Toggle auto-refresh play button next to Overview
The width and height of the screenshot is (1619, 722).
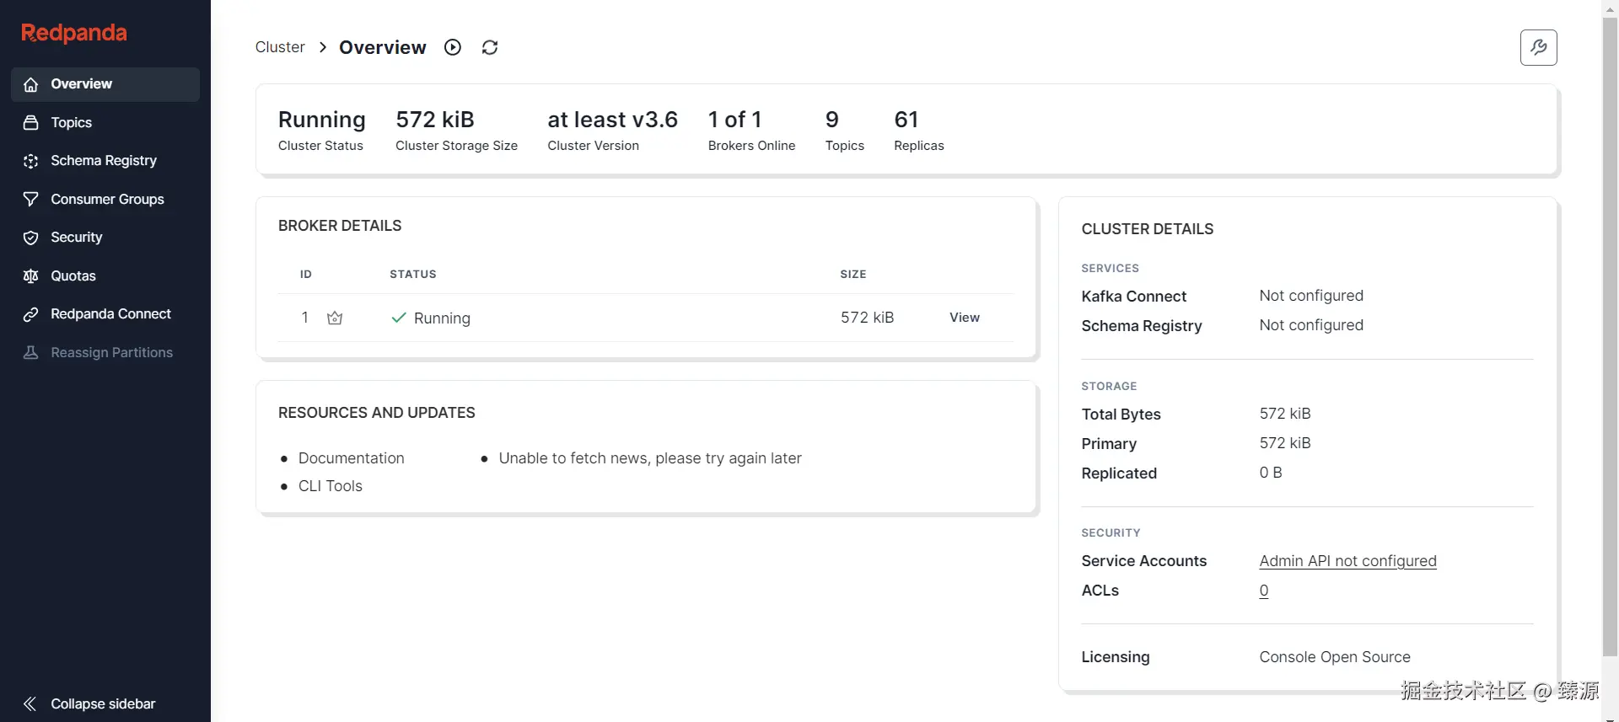(453, 47)
